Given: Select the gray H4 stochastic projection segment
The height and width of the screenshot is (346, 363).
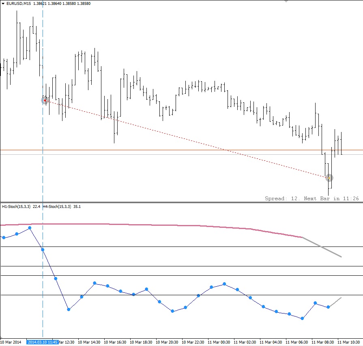Looking at the screenshot, I should pos(322,247).
